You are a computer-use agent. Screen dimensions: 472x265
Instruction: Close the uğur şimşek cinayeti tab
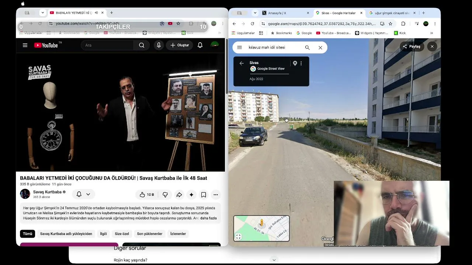coord(414,13)
